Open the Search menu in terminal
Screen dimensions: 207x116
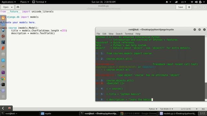[x=119, y=34]
